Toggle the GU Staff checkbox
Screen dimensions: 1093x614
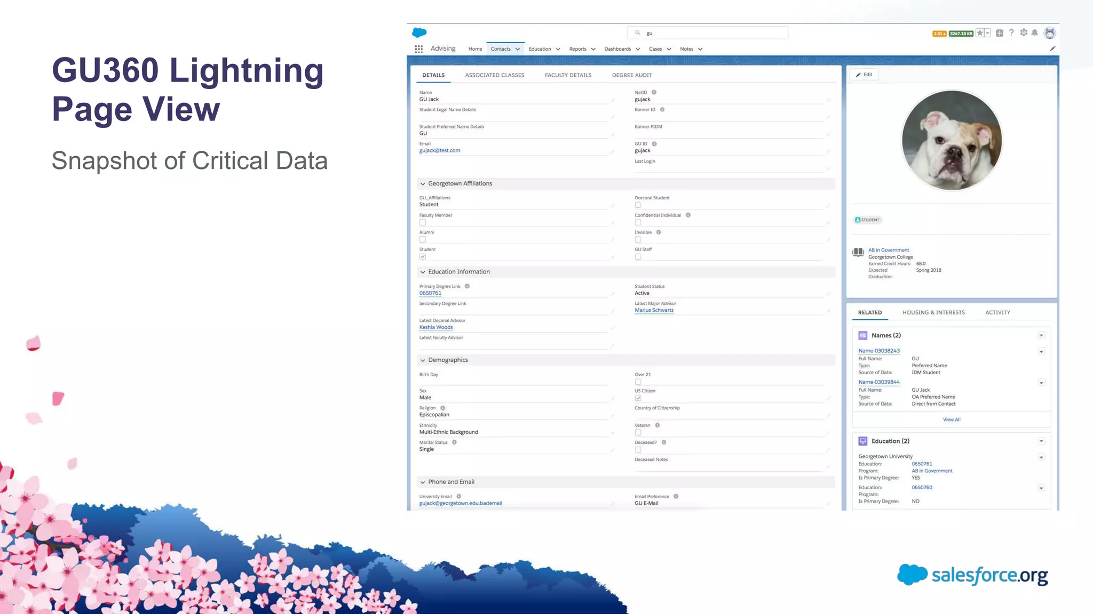point(638,257)
